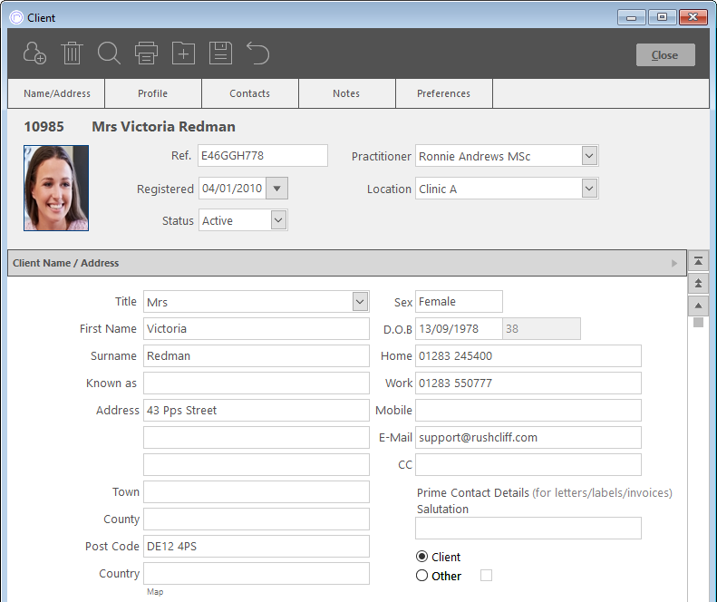Screen dimensions: 717x602
Task: Open the Registered date picker arrow
Action: point(276,189)
